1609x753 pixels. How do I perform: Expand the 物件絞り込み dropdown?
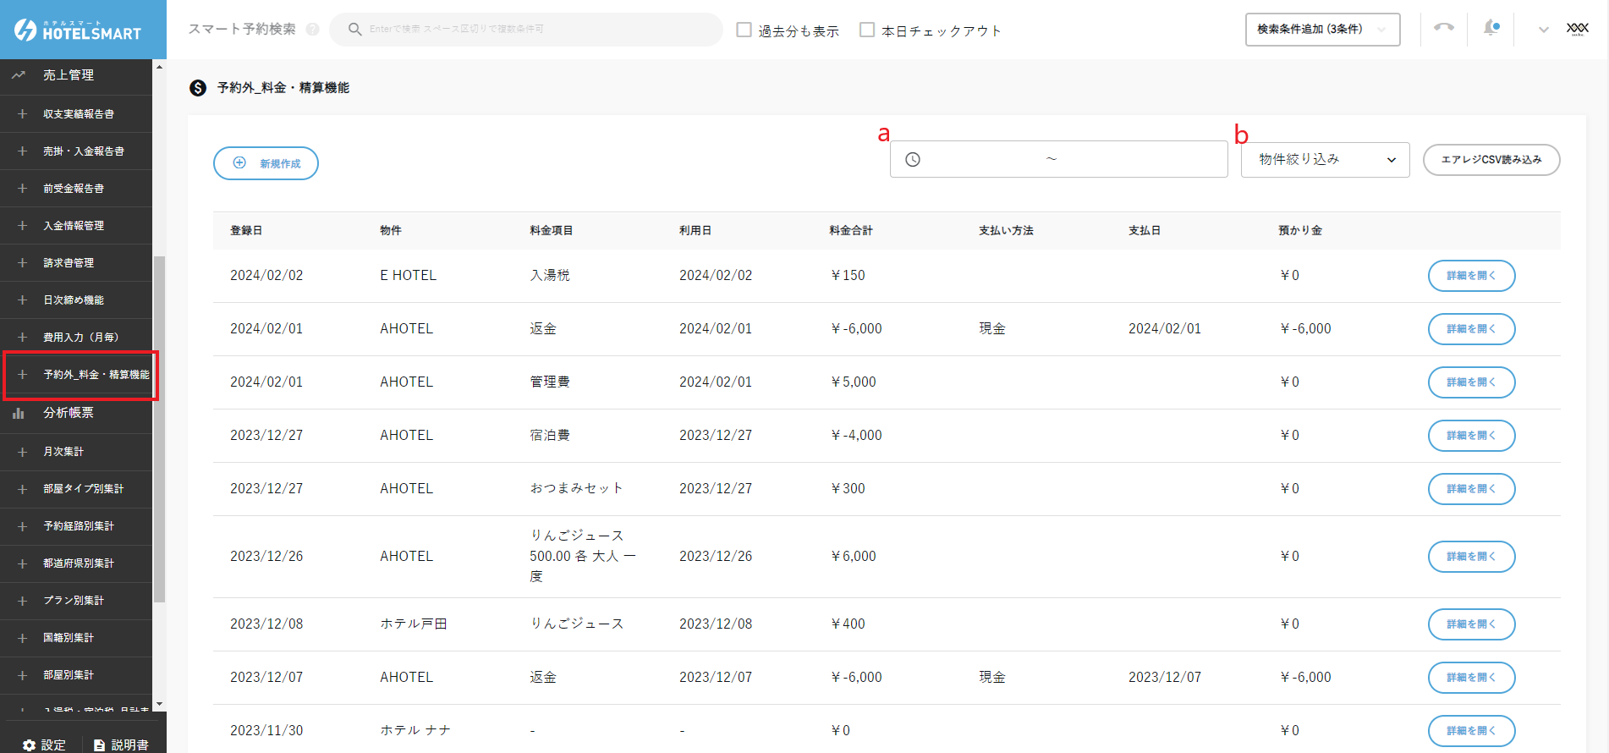[1325, 160]
